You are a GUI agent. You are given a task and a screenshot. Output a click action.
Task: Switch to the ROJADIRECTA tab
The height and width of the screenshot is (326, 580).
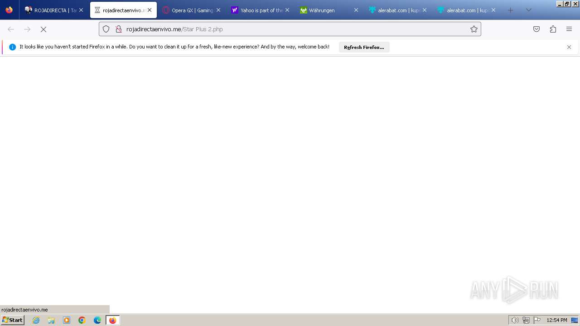(54, 10)
